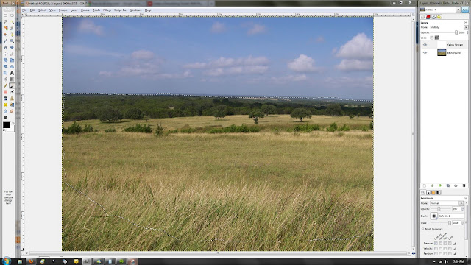Open the Colors menu
The width and height of the screenshot is (471, 265).
coord(85,10)
